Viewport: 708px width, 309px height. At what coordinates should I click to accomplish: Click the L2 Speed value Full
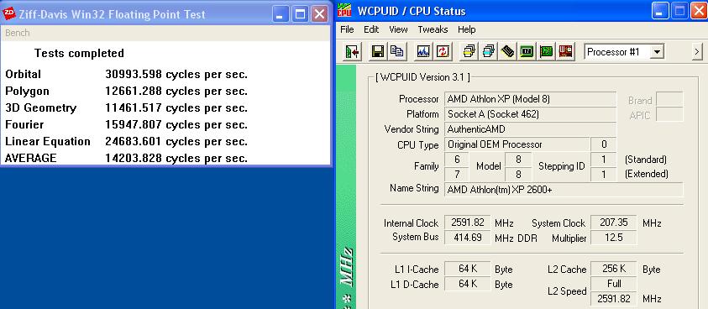click(x=614, y=284)
